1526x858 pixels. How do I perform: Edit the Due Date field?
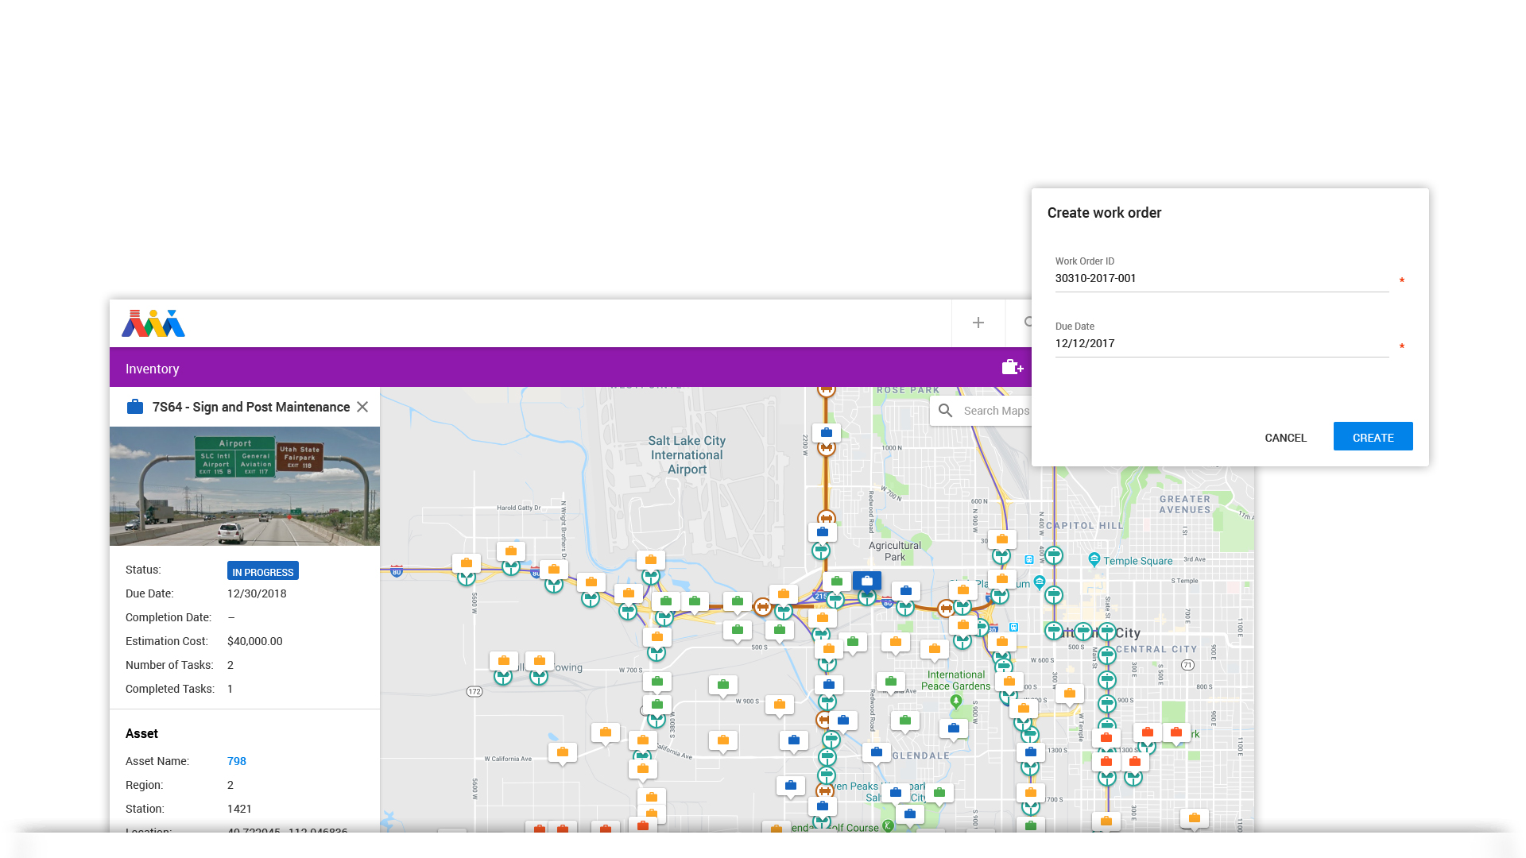click(x=1222, y=344)
